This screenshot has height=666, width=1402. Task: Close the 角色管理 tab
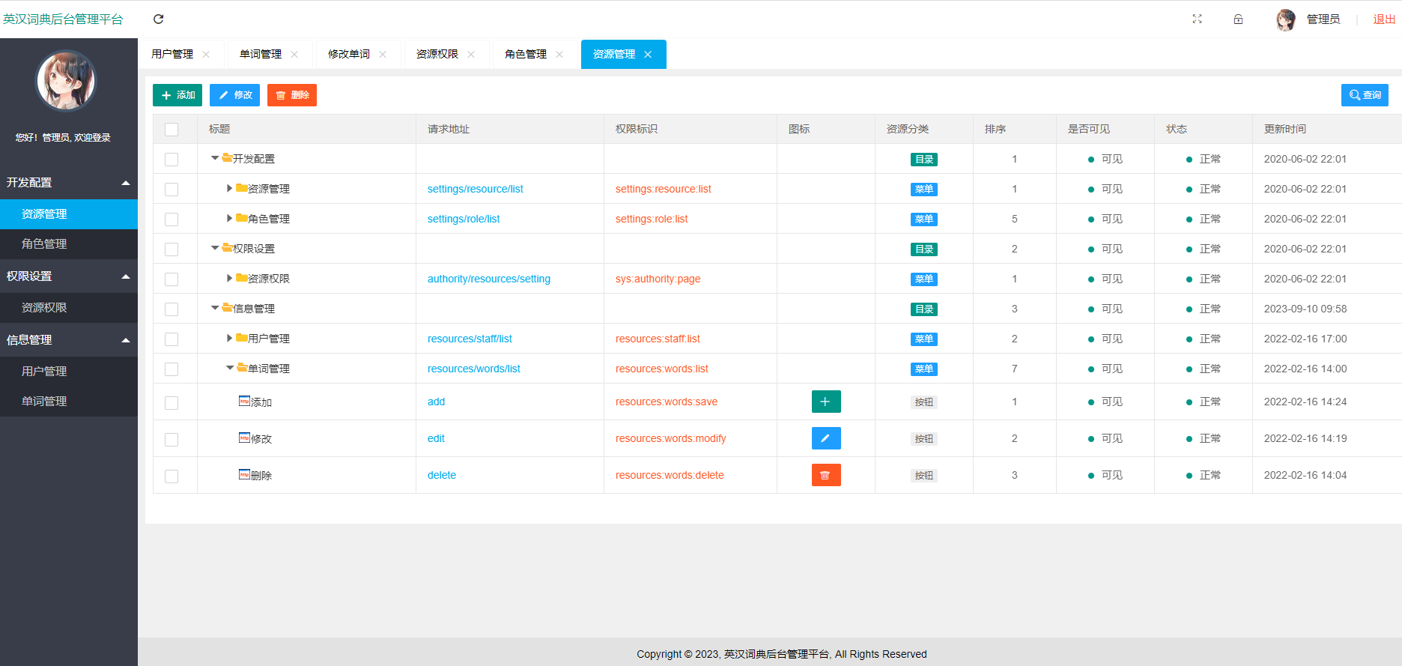[559, 55]
